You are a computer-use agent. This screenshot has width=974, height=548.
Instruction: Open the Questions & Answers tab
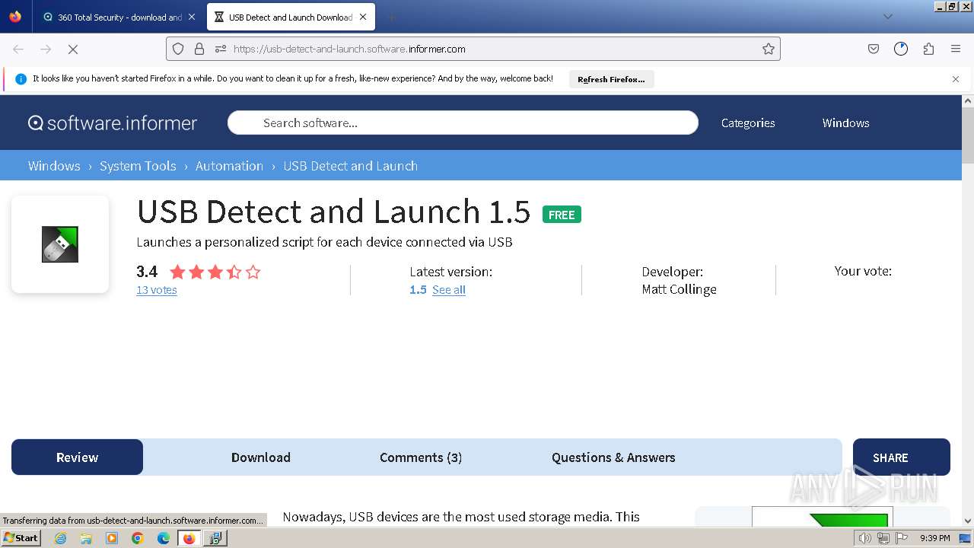pos(613,457)
